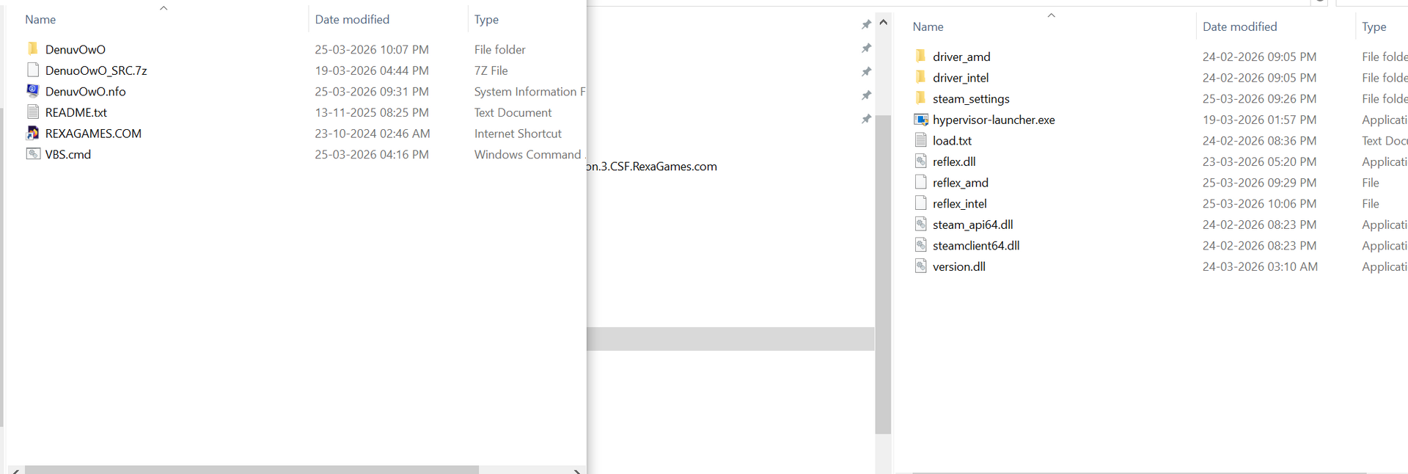The image size is (1408, 474).
Task: Click the 25-03-2026 10:06 PM date for reflex_intel
Action: (1259, 203)
